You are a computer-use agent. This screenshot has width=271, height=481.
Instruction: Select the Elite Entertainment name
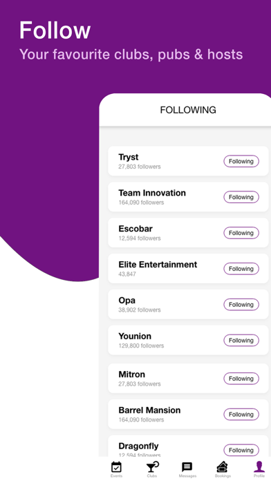[158, 265]
